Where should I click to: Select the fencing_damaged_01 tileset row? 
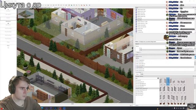147,83
